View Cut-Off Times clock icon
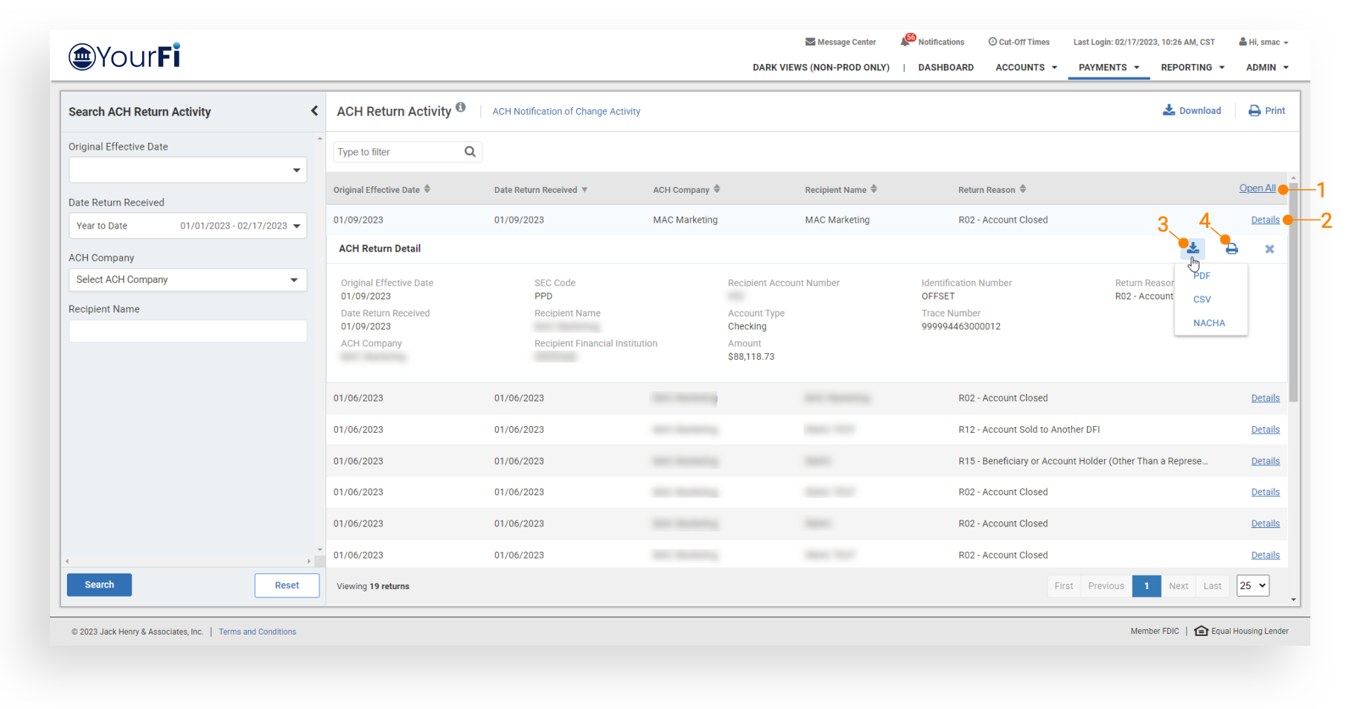Viewport: 1355px width, 709px height. click(992, 42)
